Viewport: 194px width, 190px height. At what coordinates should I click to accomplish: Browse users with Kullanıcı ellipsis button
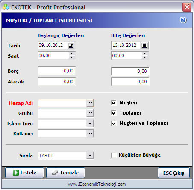(90, 133)
